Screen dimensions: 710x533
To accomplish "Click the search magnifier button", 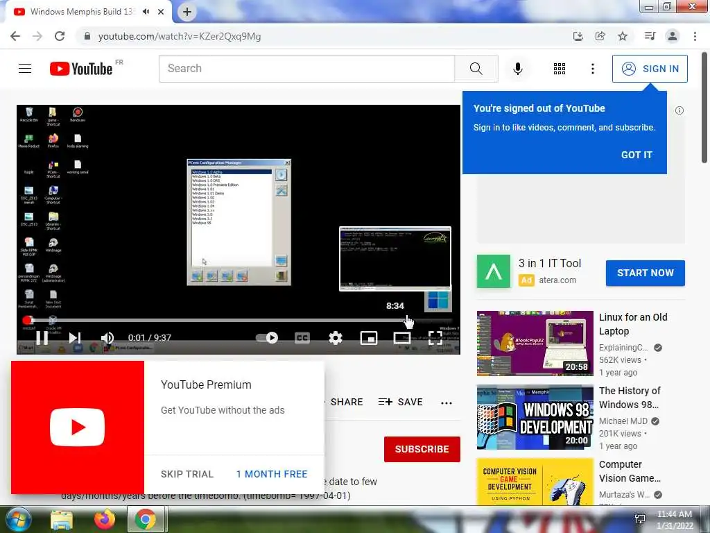I will pos(476,69).
